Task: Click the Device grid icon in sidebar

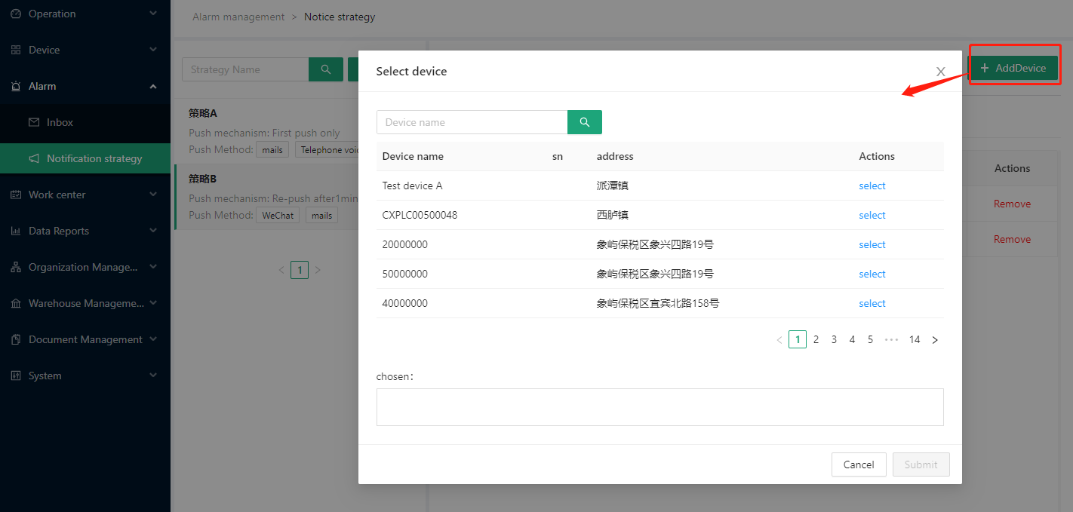Action: coord(16,50)
